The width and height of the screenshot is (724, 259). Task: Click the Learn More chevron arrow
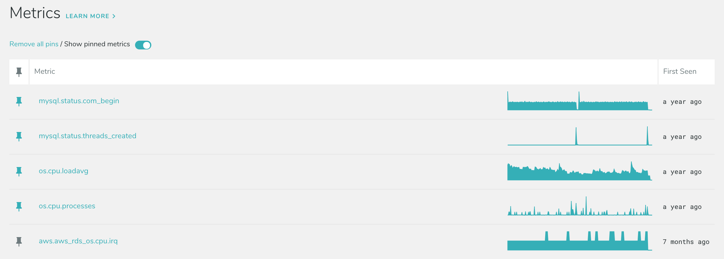pos(114,16)
